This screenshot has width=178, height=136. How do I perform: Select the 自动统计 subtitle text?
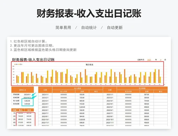coord(89,28)
